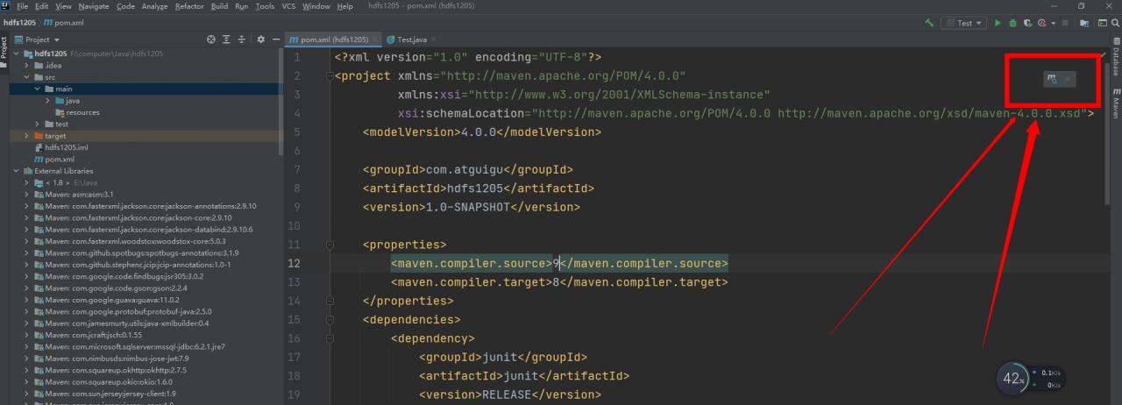Collapse the src folder arrow
The height and width of the screenshot is (405, 1122).
(x=27, y=77)
